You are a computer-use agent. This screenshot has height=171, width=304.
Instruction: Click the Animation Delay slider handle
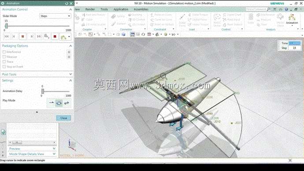click(x=43, y=91)
